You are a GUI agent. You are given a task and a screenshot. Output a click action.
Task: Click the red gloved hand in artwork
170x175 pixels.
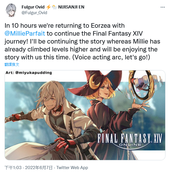point(63,144)
